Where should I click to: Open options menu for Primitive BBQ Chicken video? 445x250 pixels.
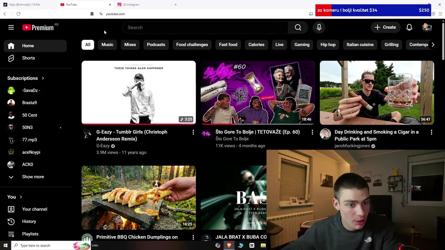(x=193, y=237)
